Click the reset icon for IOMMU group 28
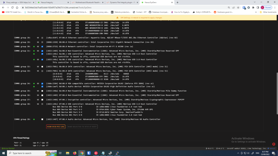The image size is (278, 156). pos(38,38)
